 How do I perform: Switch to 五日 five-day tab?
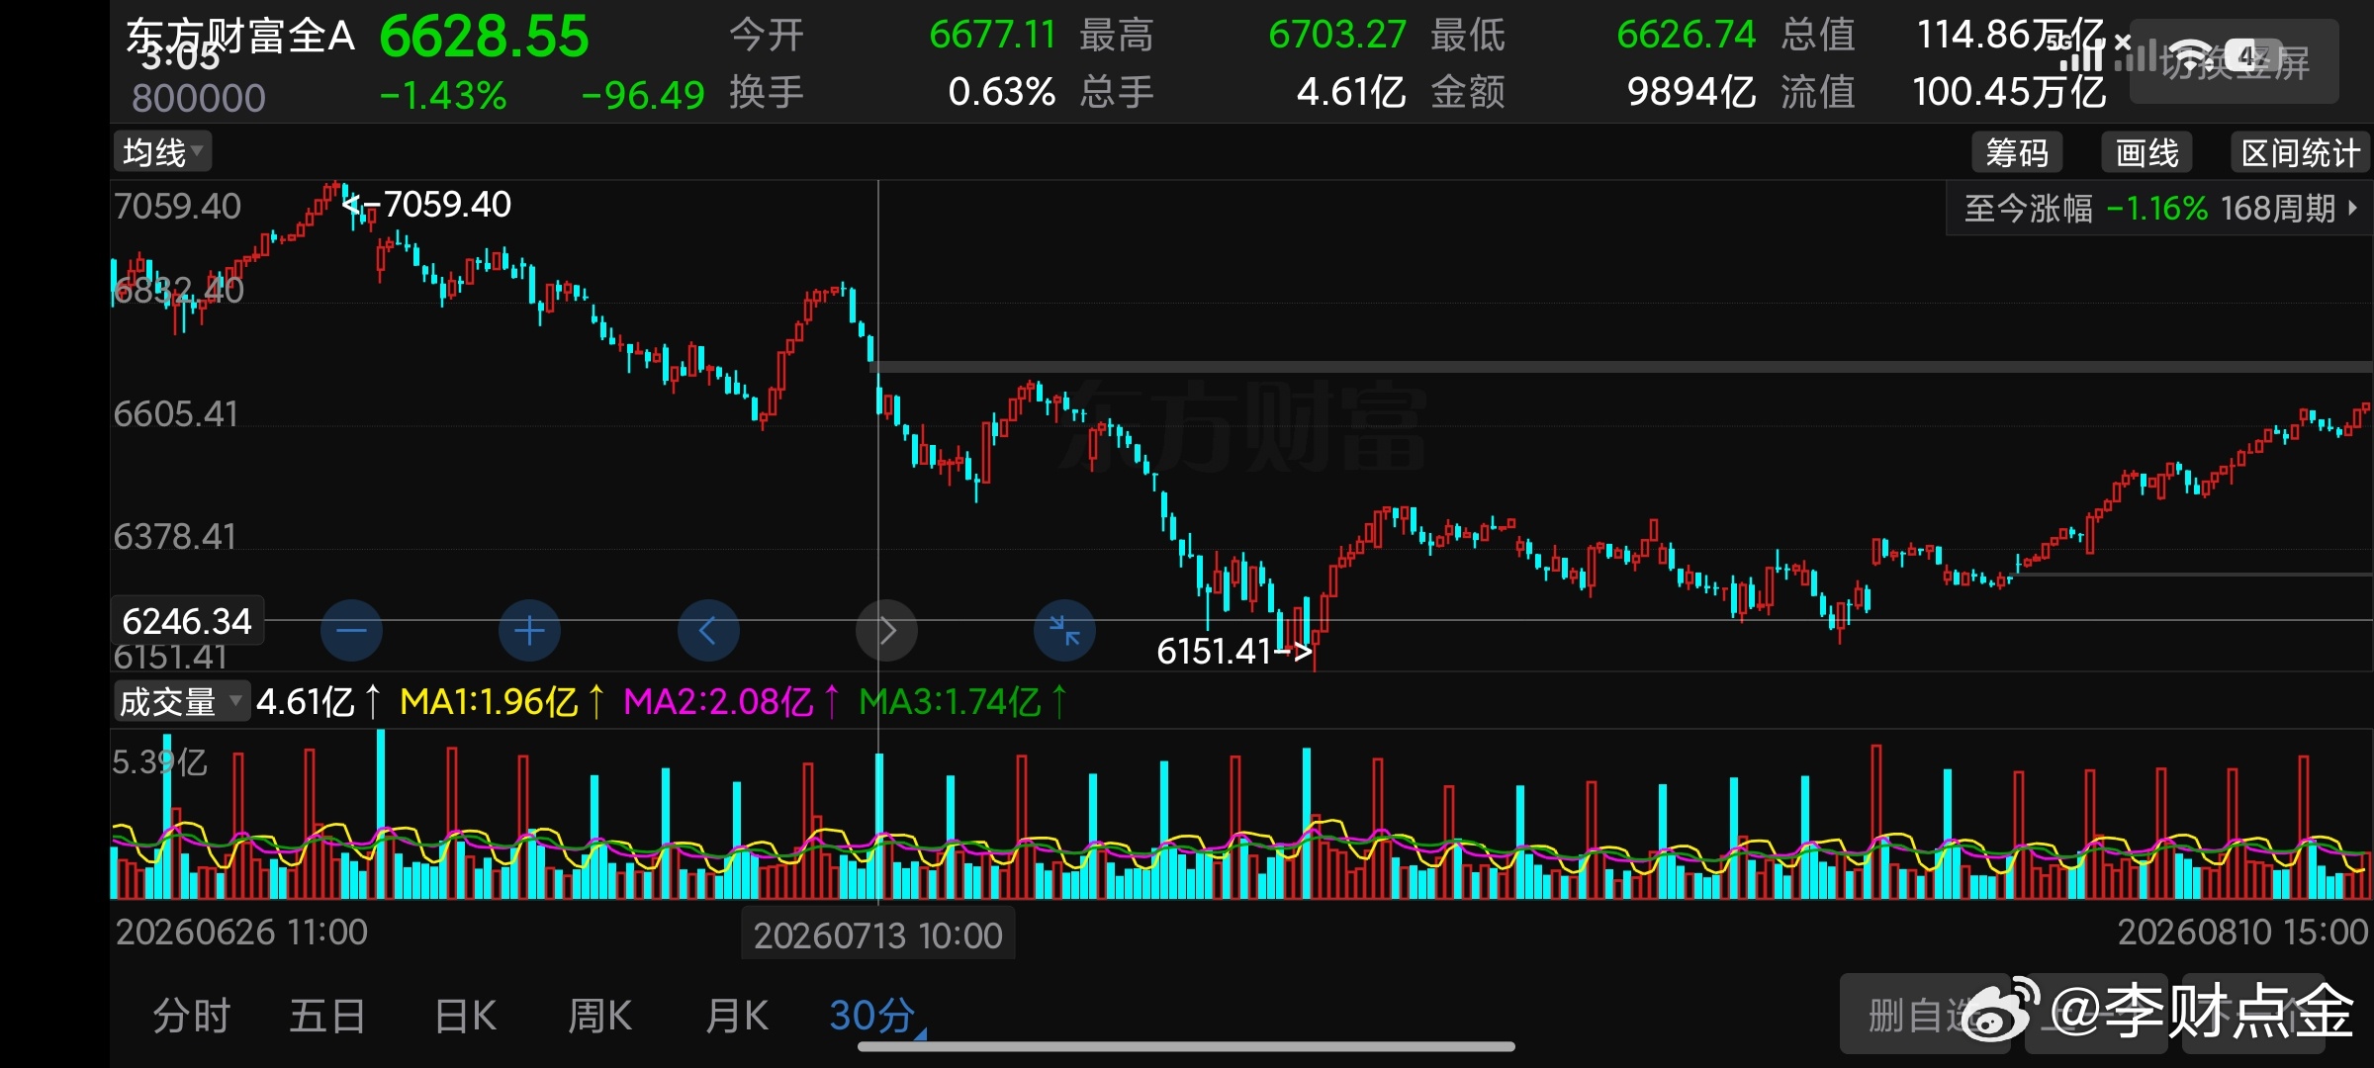point(327,1016)
